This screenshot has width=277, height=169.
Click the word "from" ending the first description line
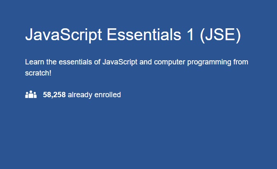[x=240, y=62]
